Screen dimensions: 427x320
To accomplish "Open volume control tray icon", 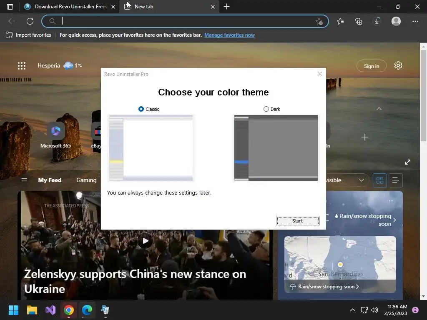I will pos(375,310).
